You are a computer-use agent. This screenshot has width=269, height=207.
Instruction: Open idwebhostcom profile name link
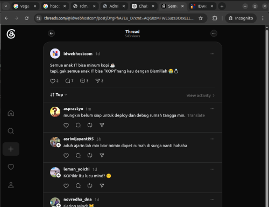pyautogui.click(x=78, y=54)
